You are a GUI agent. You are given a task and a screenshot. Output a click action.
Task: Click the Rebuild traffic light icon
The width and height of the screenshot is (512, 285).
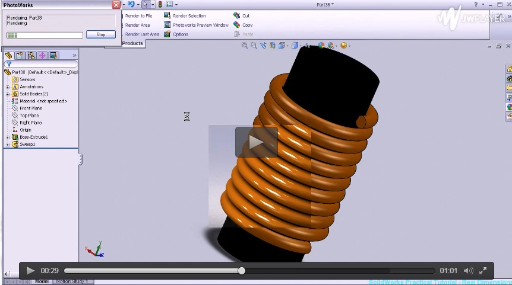pyautogui.click(x=159, y=4)
